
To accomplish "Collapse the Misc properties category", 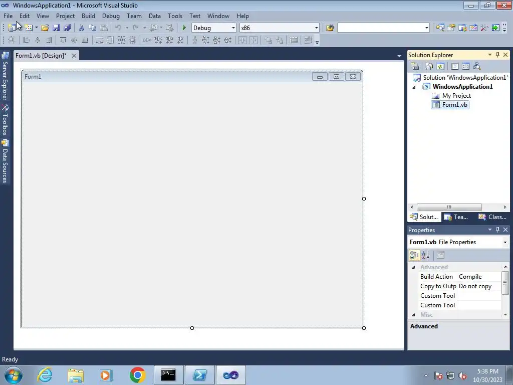I will (413, 315).
